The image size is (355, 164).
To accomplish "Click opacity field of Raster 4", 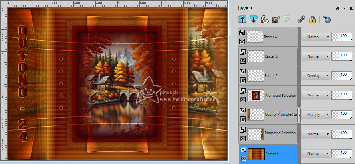I will pos(342,37).
